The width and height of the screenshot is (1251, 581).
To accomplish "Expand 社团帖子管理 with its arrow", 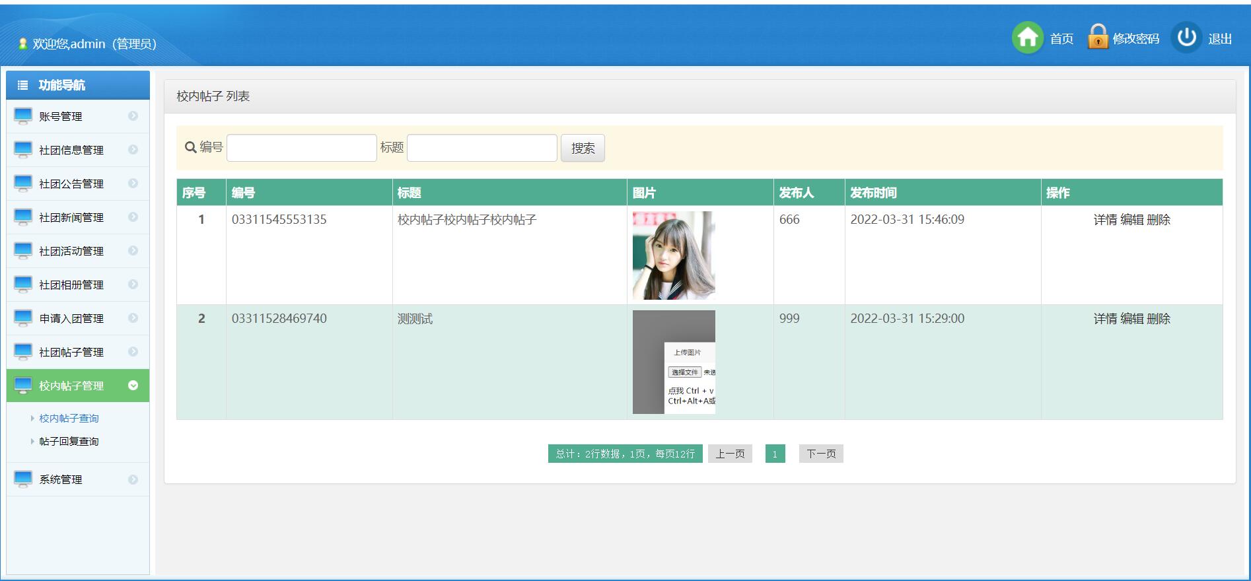I will pos(133,352).
